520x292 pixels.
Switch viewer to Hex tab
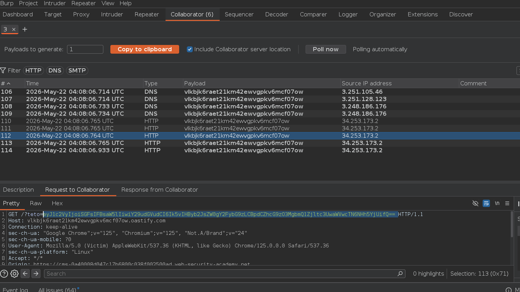[x=57, y=203]
